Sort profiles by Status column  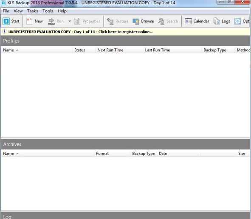84,50
